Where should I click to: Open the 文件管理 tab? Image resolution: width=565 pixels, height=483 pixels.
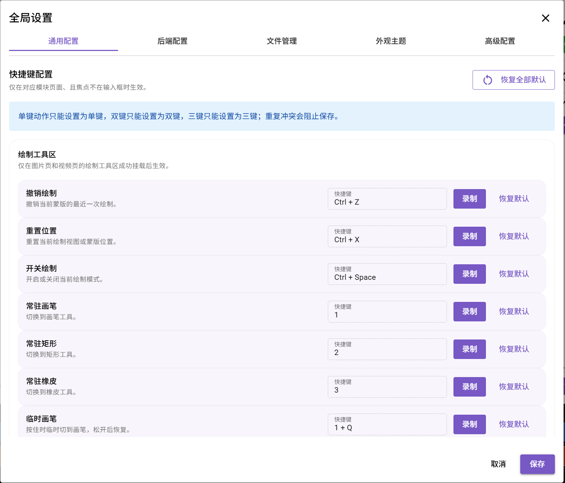pyautogui.click(x=282, y=41)
